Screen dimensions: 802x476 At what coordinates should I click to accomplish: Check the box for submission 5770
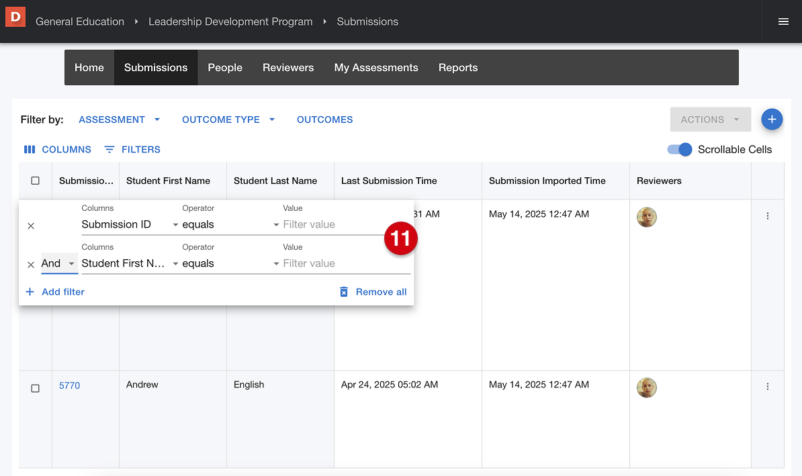[36, 389]
